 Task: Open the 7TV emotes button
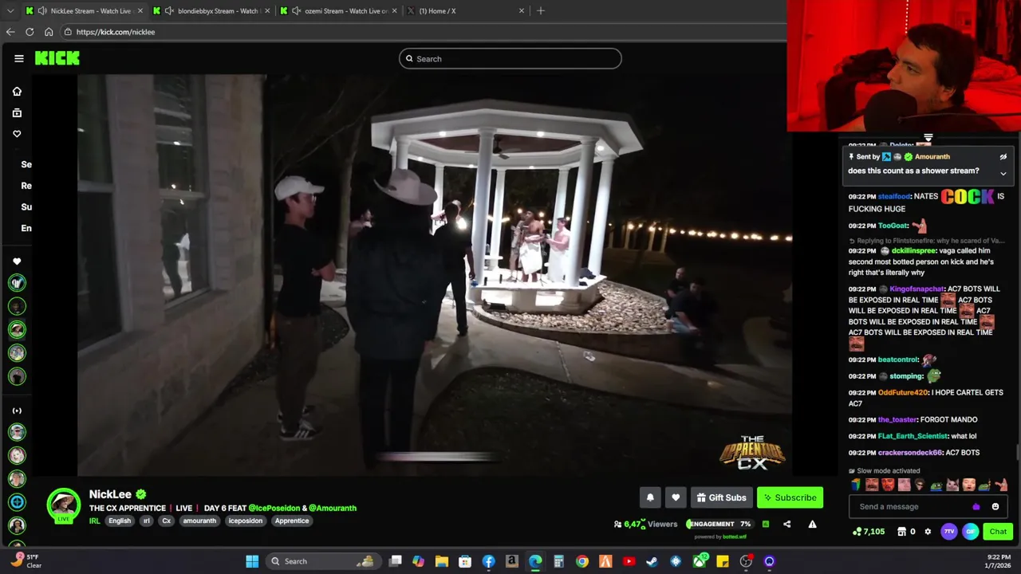949,532
